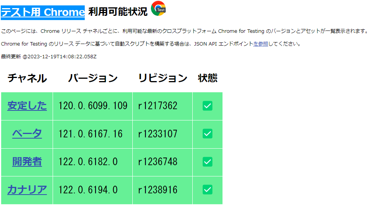This screenshot has height=205, width=368.
Task: Click the カナリア row status checkmark
Action: click(208, 190)
